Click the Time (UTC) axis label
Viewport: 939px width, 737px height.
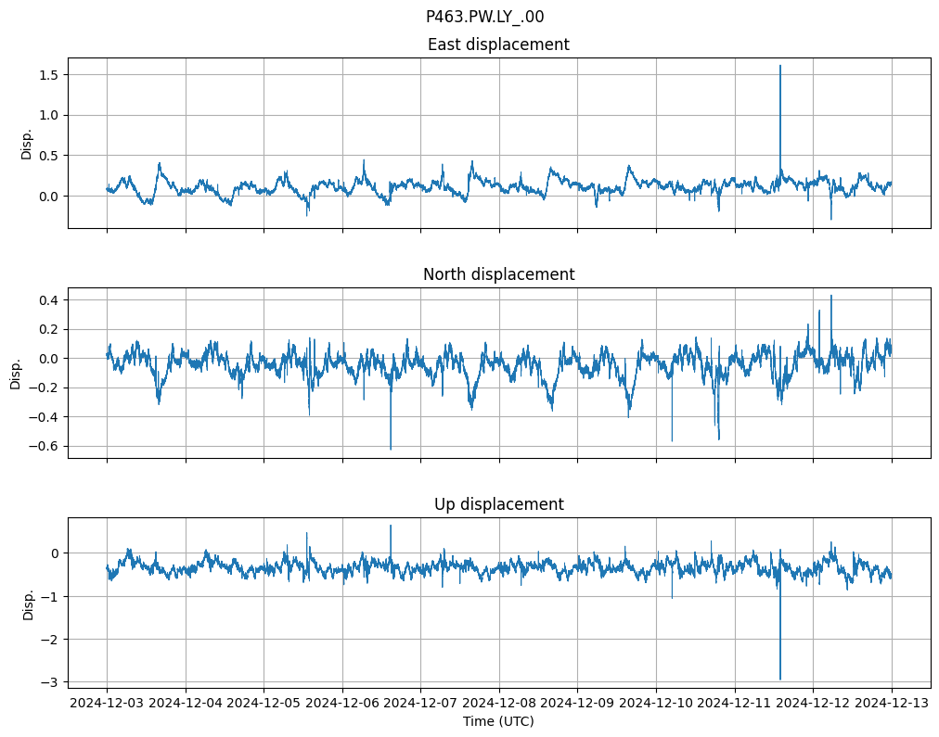click(498, 721)
